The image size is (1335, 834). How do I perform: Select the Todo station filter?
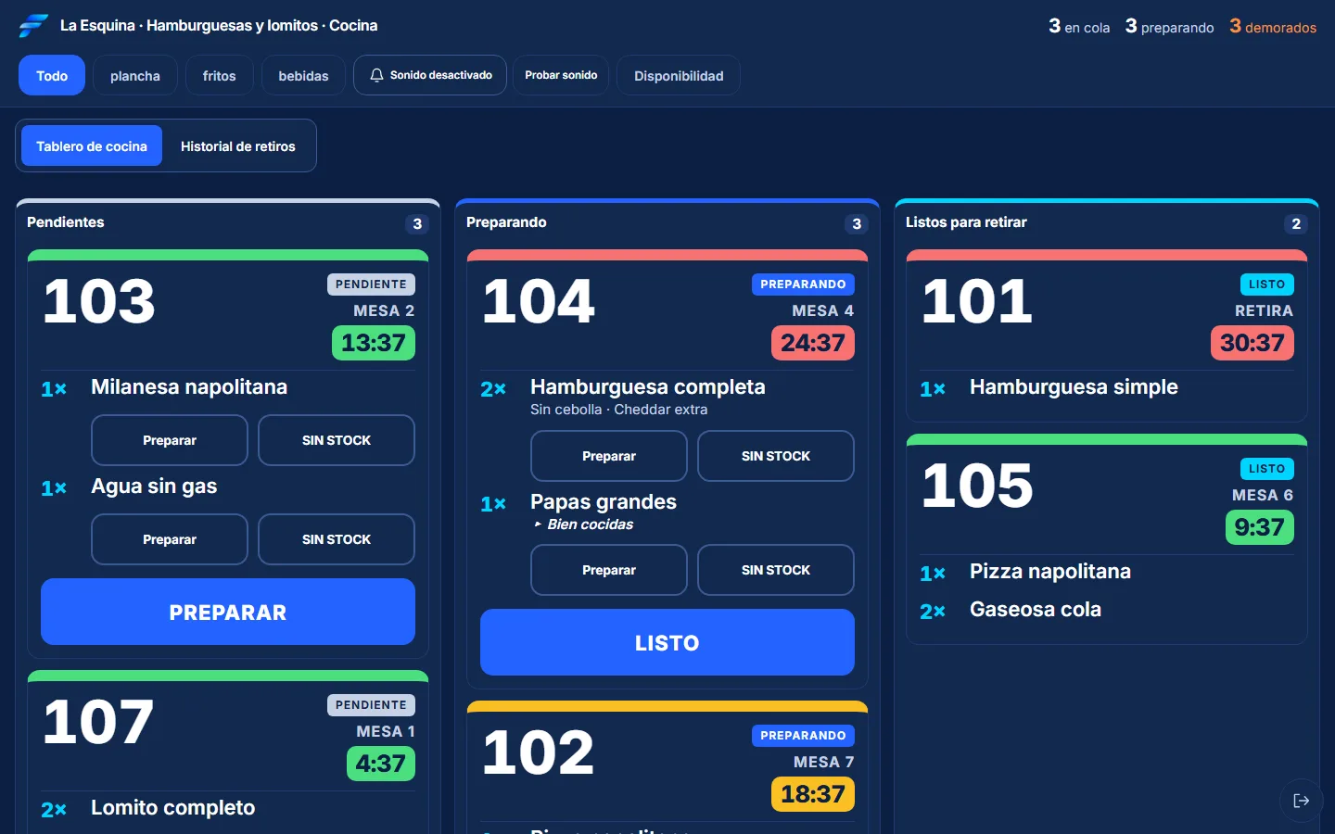[52, 75]
